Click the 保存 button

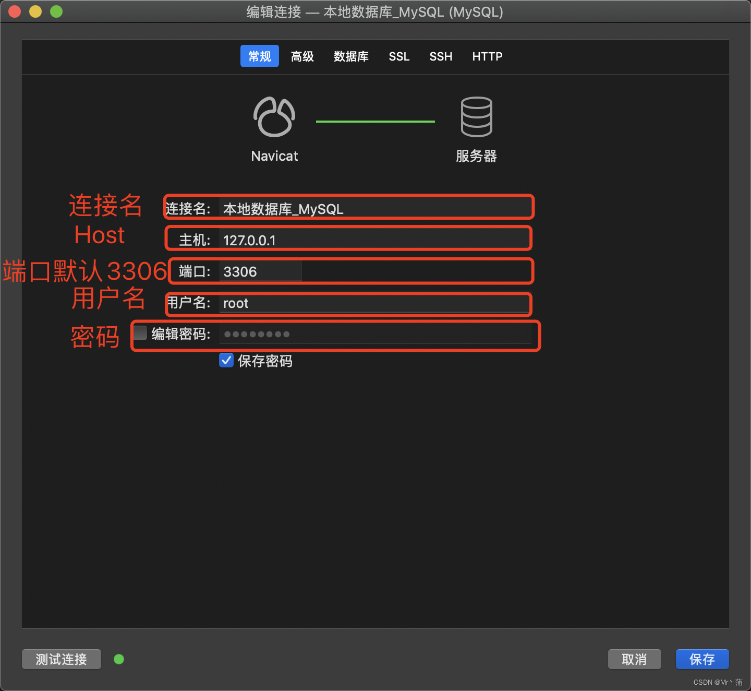point(702,659)
